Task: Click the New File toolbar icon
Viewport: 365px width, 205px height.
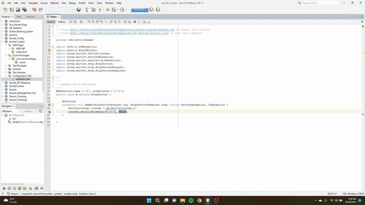Action: tap(5, 10)
